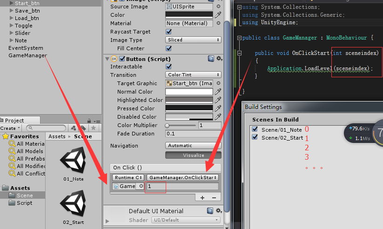The width and height of the screenshot is (383, 229).
Task: Select EventSystem in Hierarchy
Action: coord(26,48)
